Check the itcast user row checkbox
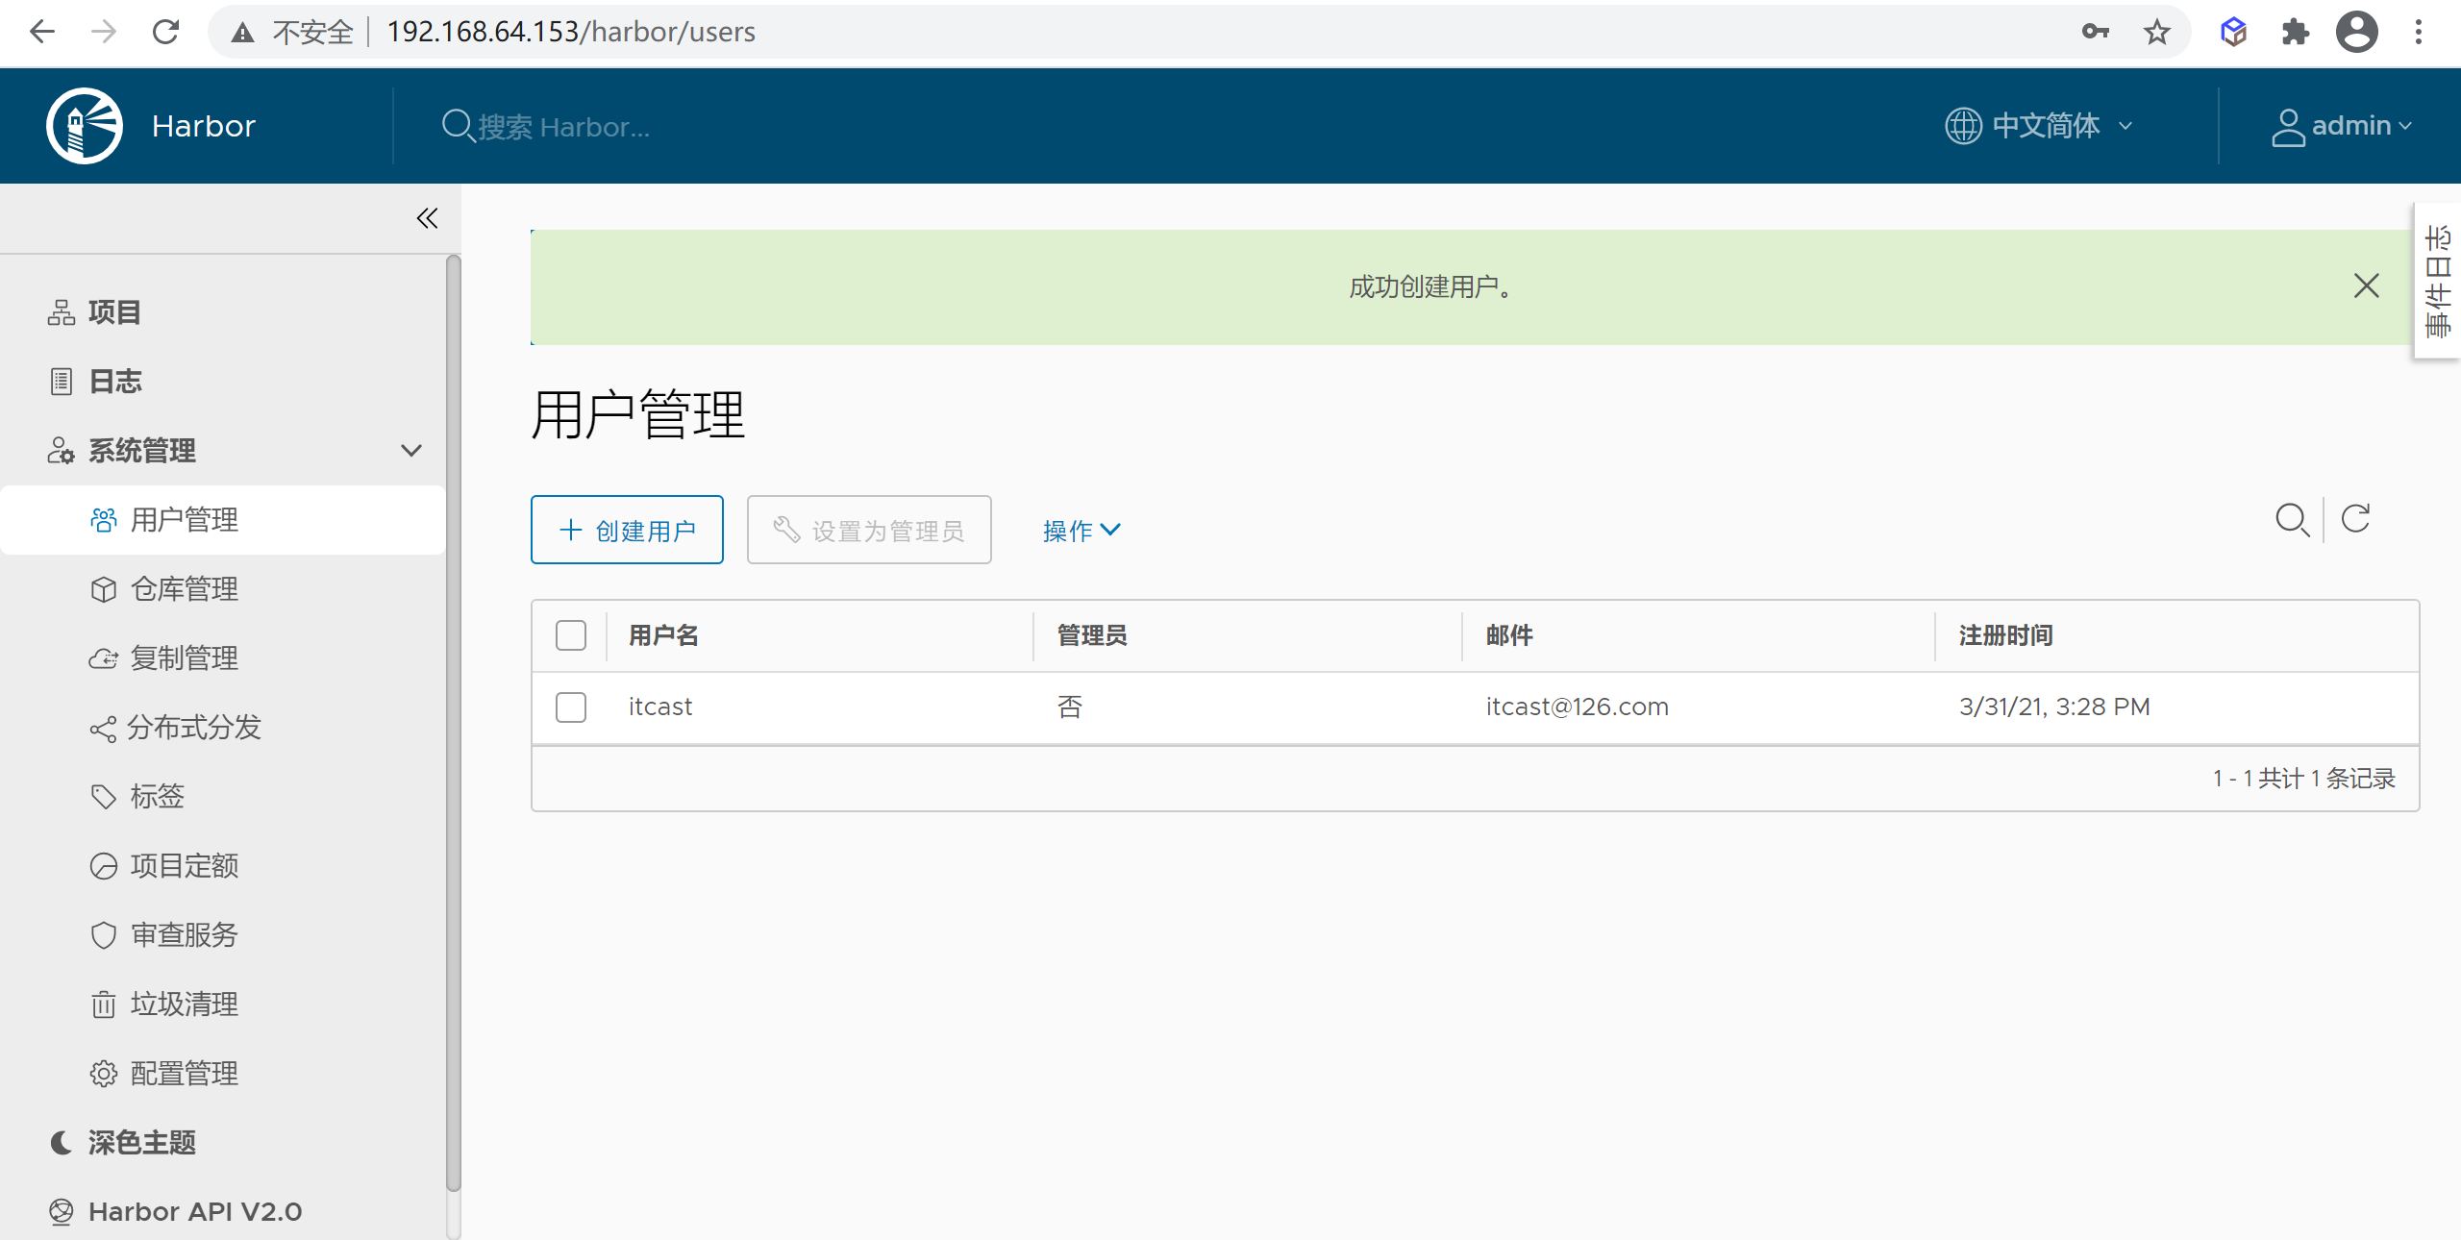This screenshot has width=2461, height=1240. pos(570,707)
